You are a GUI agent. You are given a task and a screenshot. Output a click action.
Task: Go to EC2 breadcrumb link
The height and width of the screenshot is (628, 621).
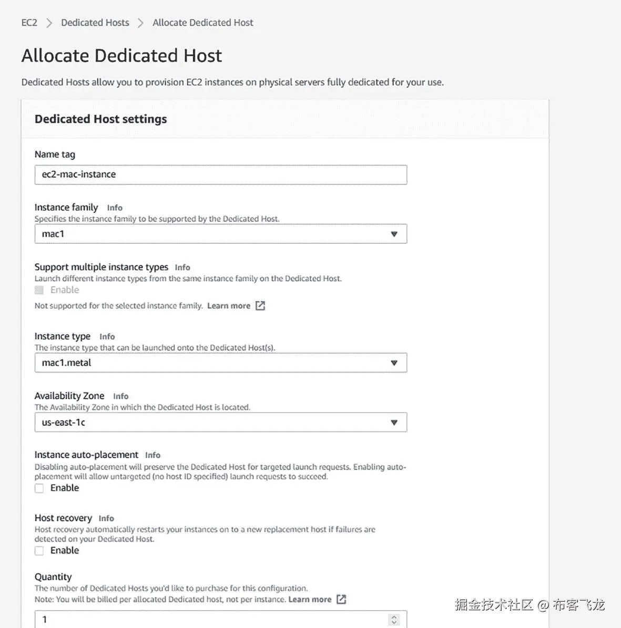[x=29, y=23]
